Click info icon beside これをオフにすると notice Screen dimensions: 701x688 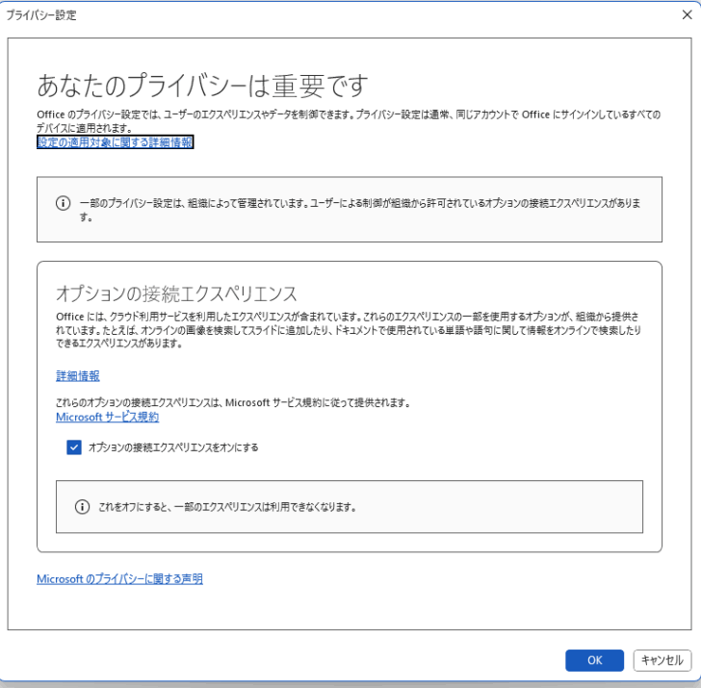[x=82, y=507]
